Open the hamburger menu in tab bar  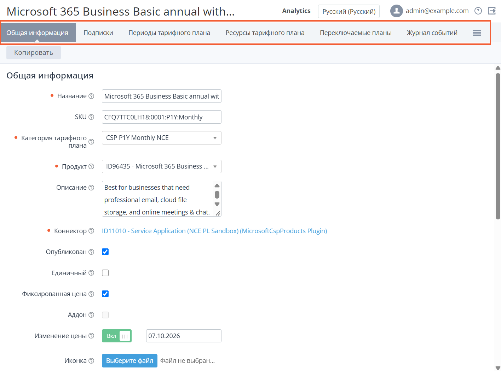pos(477,33)
